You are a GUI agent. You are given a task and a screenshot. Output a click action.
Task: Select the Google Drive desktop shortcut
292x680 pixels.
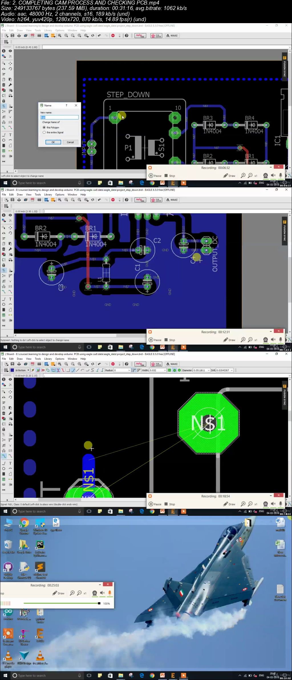tap(24, 547)
